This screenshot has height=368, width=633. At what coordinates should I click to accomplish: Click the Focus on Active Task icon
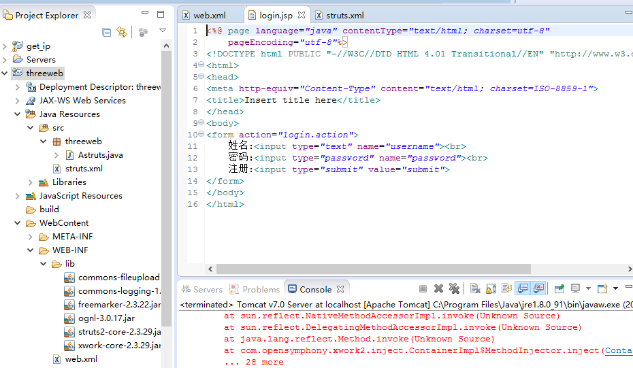coord(143,32)
